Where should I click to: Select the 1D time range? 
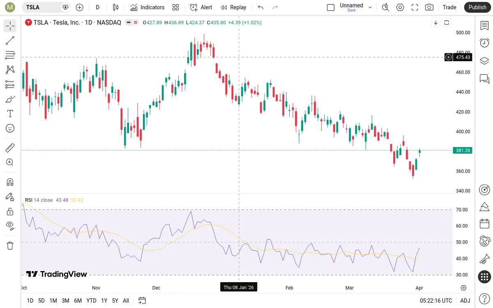click(x=30, y=301)
